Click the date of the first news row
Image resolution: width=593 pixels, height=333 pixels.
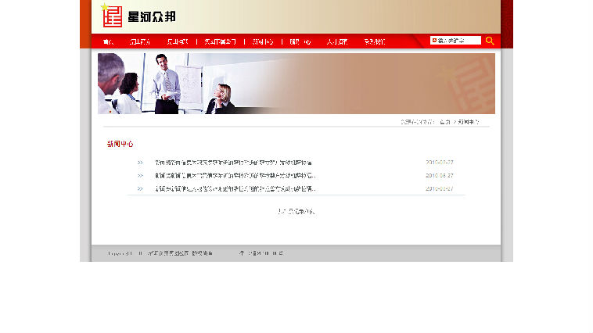[x=440, y=163]
